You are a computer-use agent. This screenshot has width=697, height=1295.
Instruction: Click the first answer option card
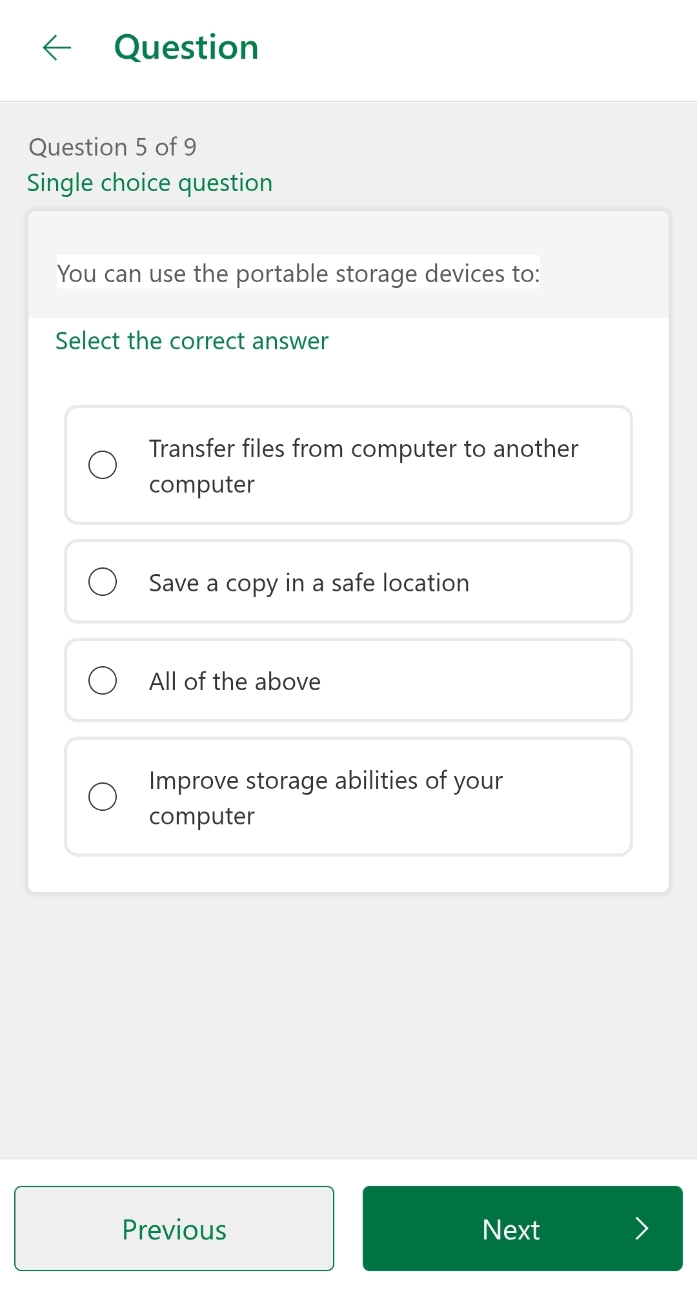point(348,464)
